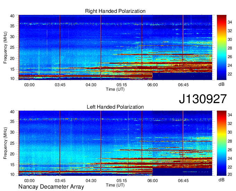Click the 34 value on upper color bar
236x191 pixels.
point(230,22)
